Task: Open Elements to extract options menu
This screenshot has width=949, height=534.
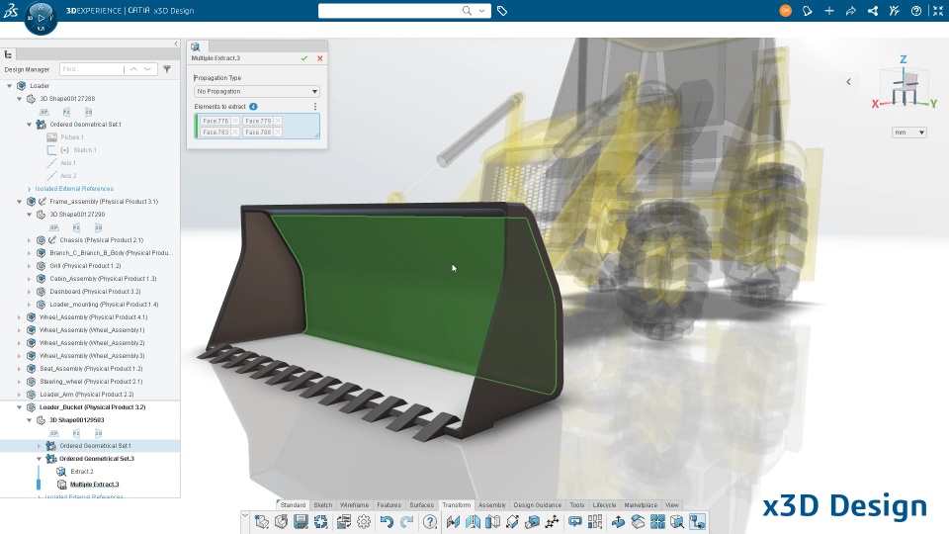Action: pyautogui.click(x=315, y=107)
